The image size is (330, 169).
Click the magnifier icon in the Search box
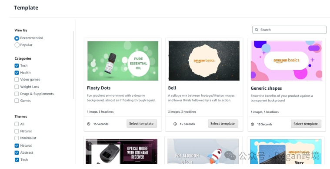tap(257, 30)
